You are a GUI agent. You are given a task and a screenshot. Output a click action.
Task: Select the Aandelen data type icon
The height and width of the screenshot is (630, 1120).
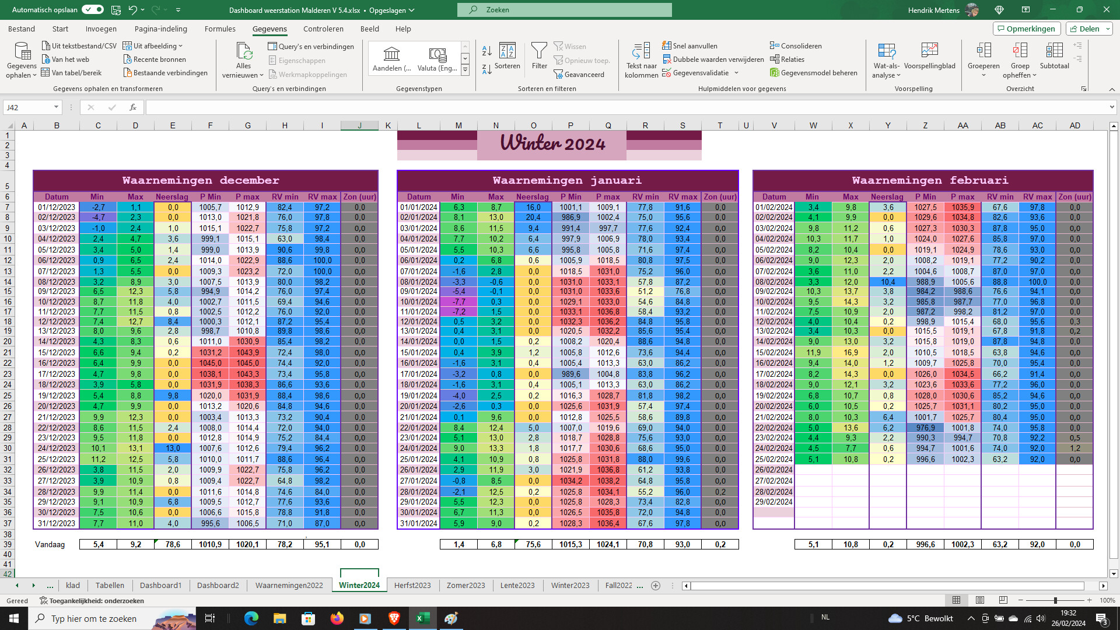[x=391, y=54]
